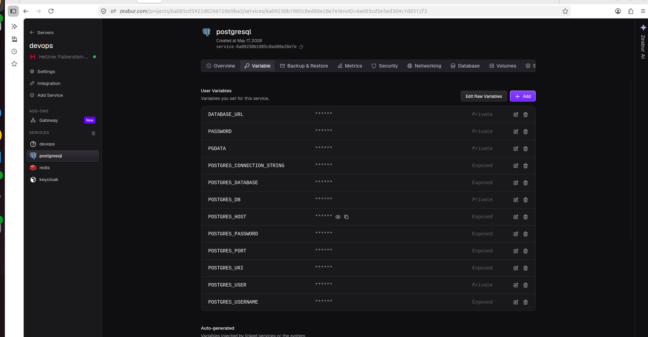Viewport: 648px width, 337px height.
Task: Reveal the POSTGRES_HOST value with eye icon
Action: coord(338,217)
